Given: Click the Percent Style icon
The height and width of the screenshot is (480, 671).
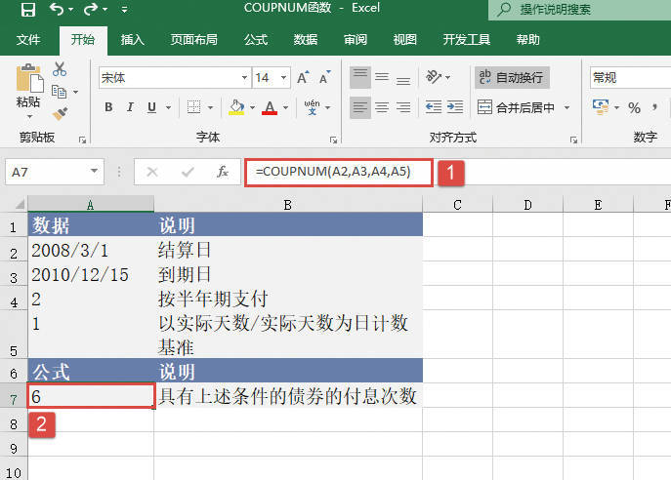Looking at the screenshot, I should coord(634,107).
